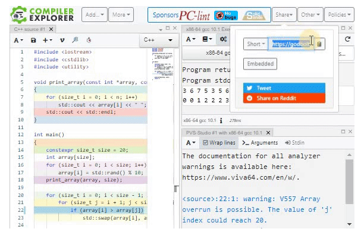Open the Policies dropdown menu
Image resolution: width=364 pixels, height=238 pixels.
tap(339, 15)
